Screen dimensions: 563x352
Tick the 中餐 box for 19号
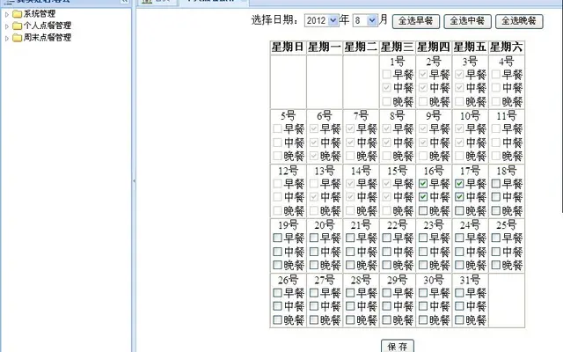click(x=277, y=252)
